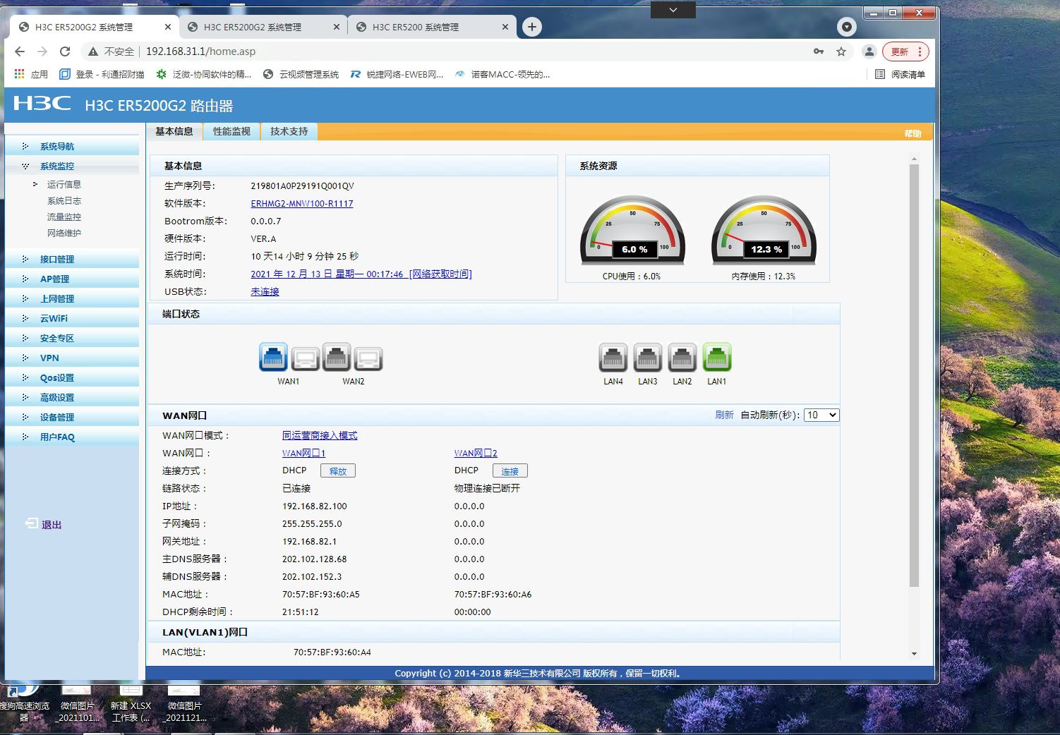1060x735 pixels.
Task: Click the page vertical scrollbar
Action: [x=914, y=374]
